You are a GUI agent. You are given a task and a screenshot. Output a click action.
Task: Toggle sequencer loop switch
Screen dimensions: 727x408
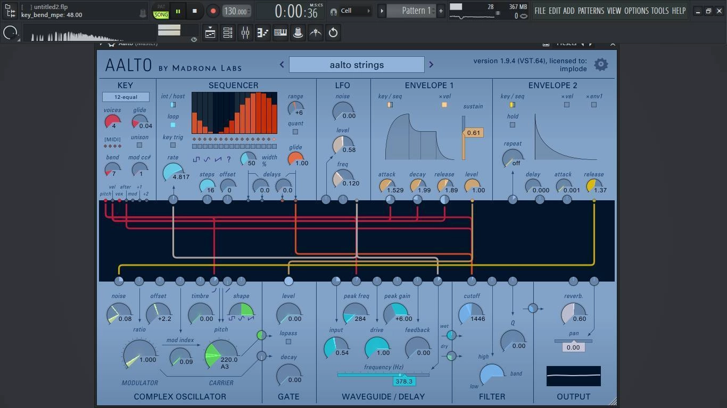click(173, 125)
